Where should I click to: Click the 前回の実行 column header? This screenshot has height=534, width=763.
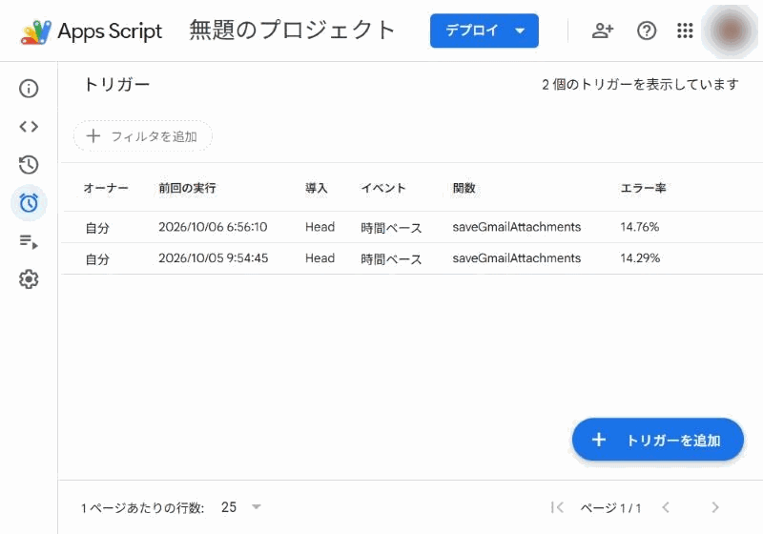187,188
